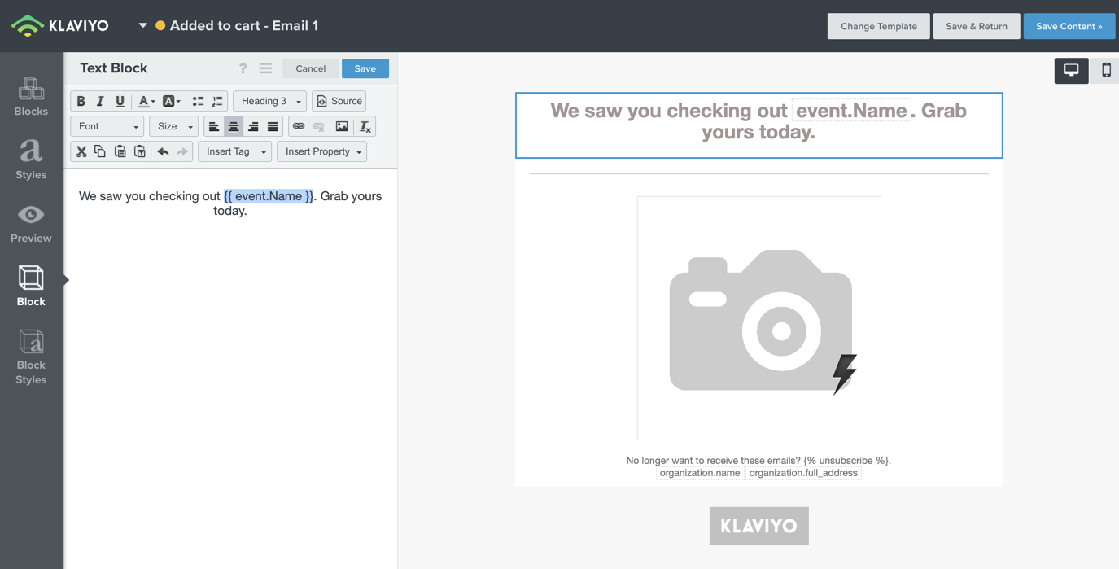
Task: Click Save & Return
Action: [x=977, y=26]
